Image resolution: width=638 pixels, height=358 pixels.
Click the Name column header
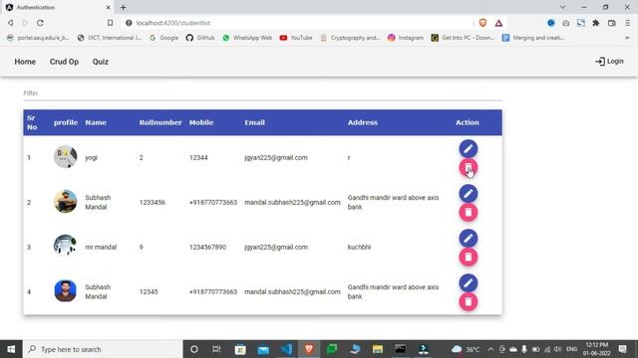click(96, 122)
